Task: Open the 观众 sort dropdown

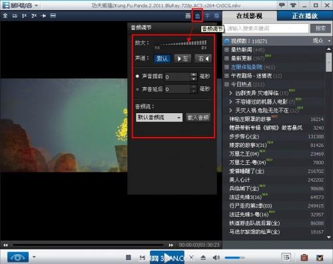Action: [x=322, y=41]
